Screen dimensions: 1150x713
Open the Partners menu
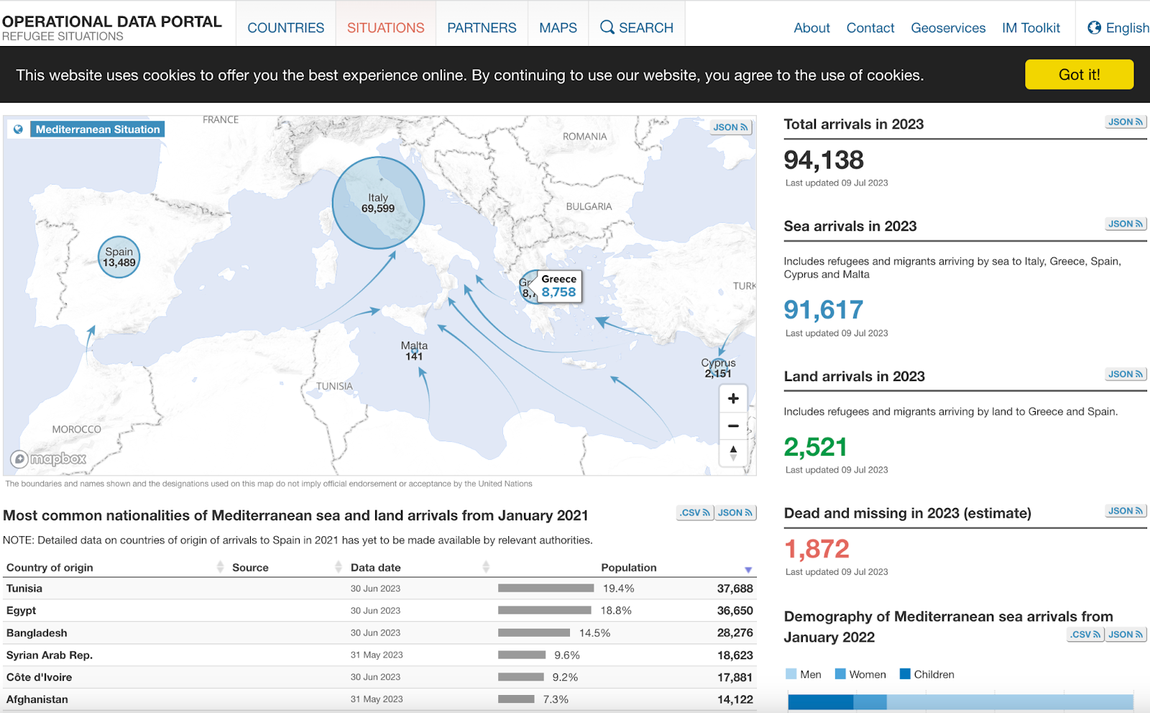coord(482,27)
